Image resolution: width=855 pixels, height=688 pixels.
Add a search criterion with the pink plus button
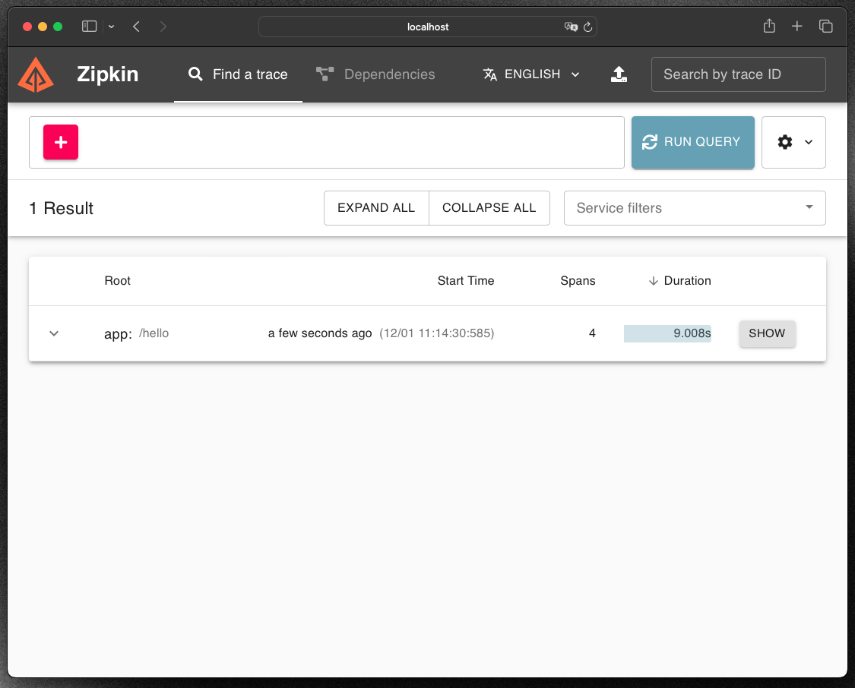click(x=61, y=142)
